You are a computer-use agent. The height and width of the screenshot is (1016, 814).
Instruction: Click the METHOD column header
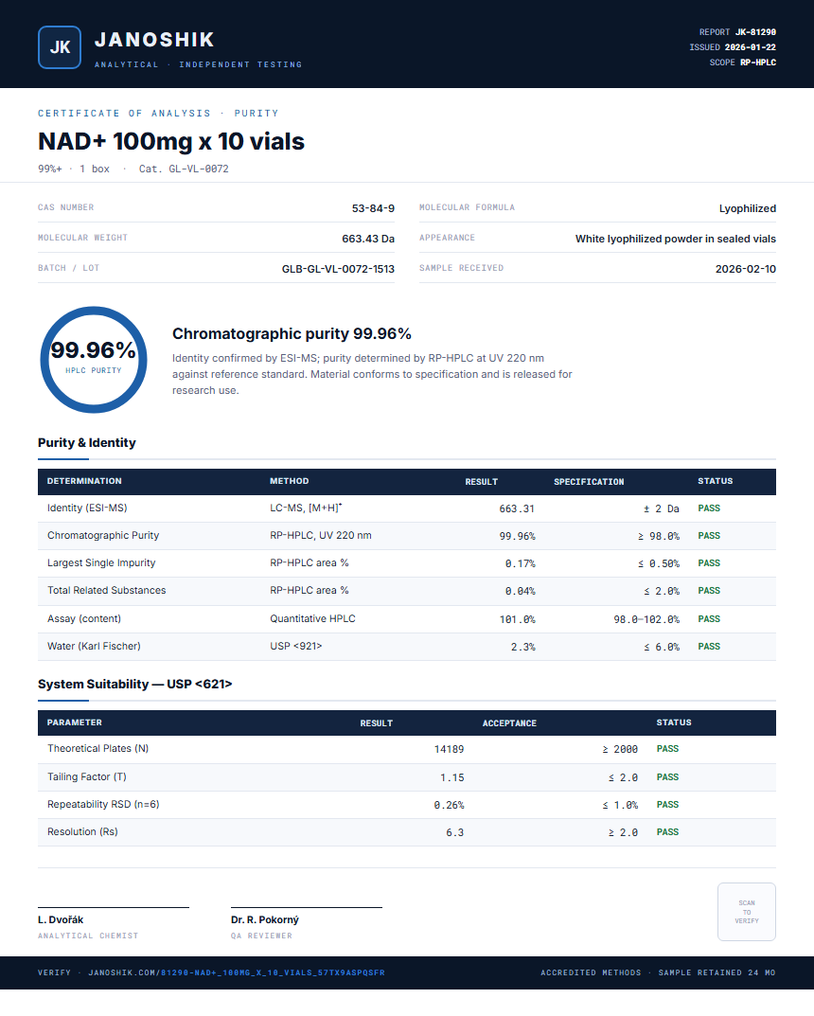[x=289, y=481]
